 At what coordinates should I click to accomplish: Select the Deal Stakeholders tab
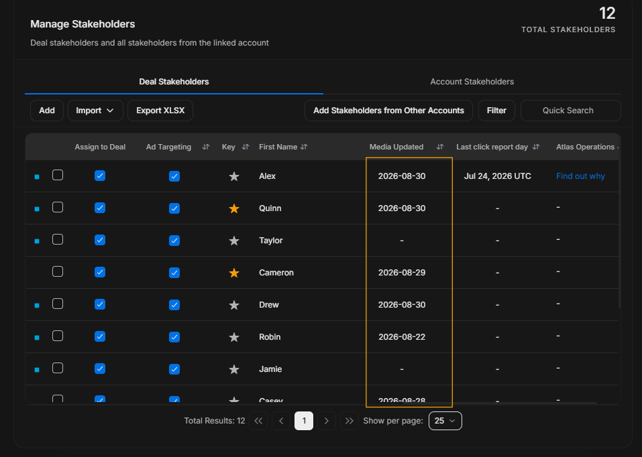[x=174, y=82]
